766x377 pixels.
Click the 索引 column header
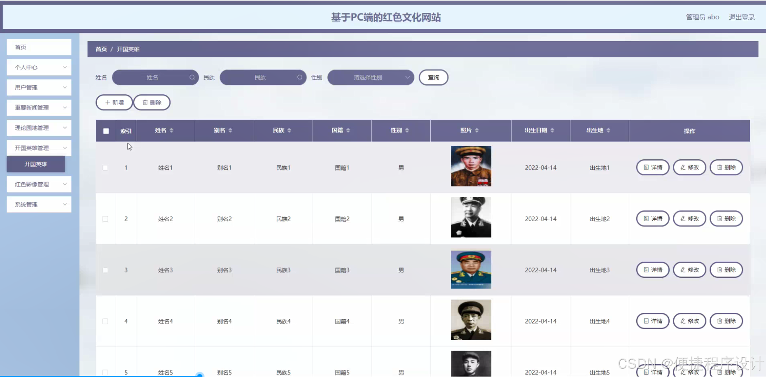(126, 131)
